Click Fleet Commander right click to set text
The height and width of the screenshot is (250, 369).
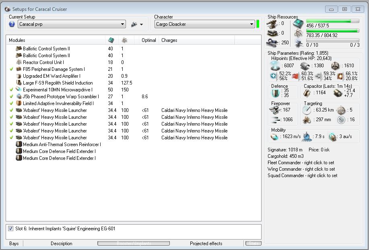pyautogui.click(x=301, y=163)
